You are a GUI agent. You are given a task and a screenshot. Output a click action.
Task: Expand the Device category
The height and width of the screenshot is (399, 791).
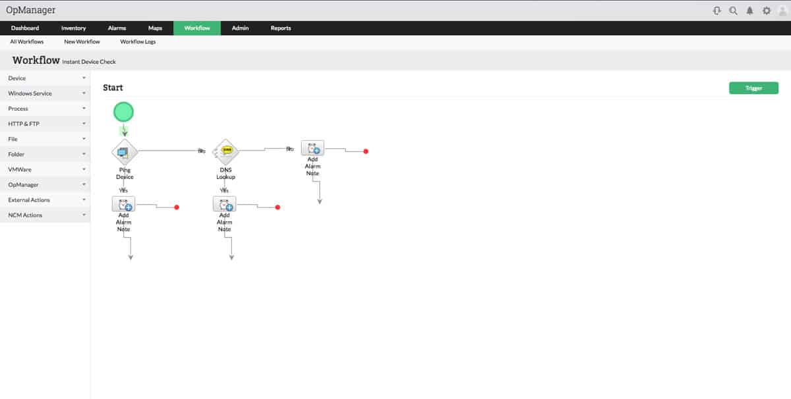click(x=45, y=78)
